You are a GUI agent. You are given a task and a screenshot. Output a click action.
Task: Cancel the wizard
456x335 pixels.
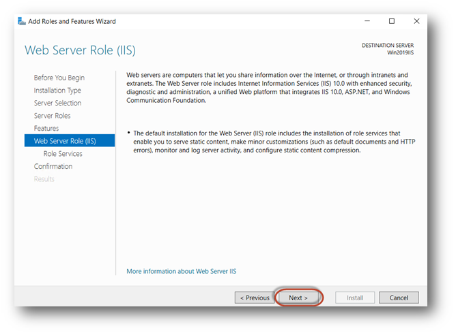[399, 298]
